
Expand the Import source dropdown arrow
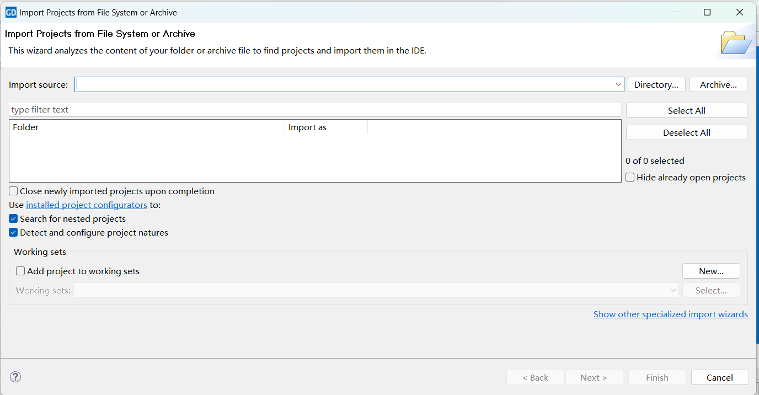(618, 85)
